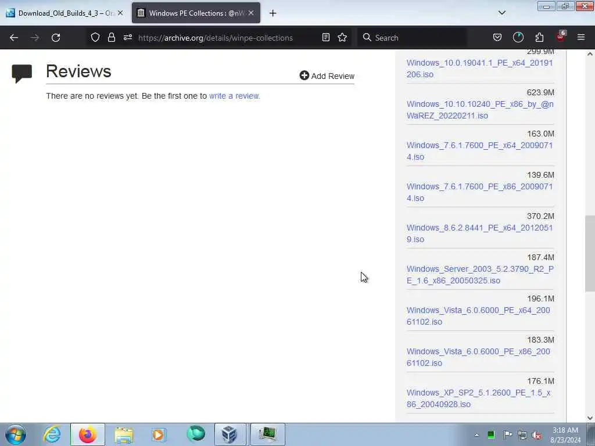Viewport: 595px width, 446px height.
Task: Focus the Search box in toolbar
Action: pyautogui.click(x=412, y=38)
